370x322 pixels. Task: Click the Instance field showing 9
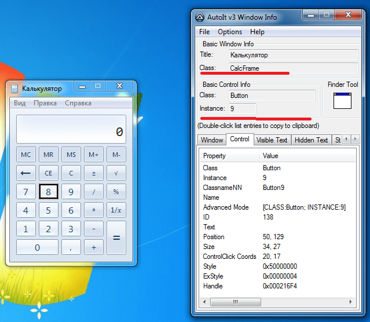243,109
